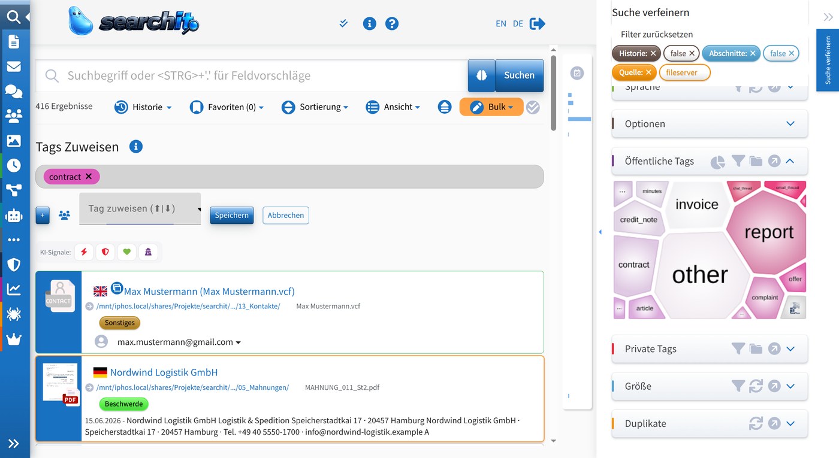Click the logout arrow icon next to DE

point(538,24)
